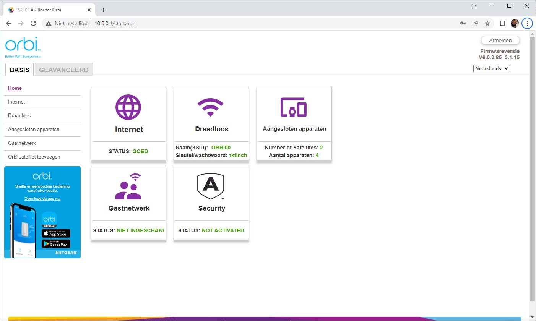Expand browser tab search via chevron

point(474,6)
